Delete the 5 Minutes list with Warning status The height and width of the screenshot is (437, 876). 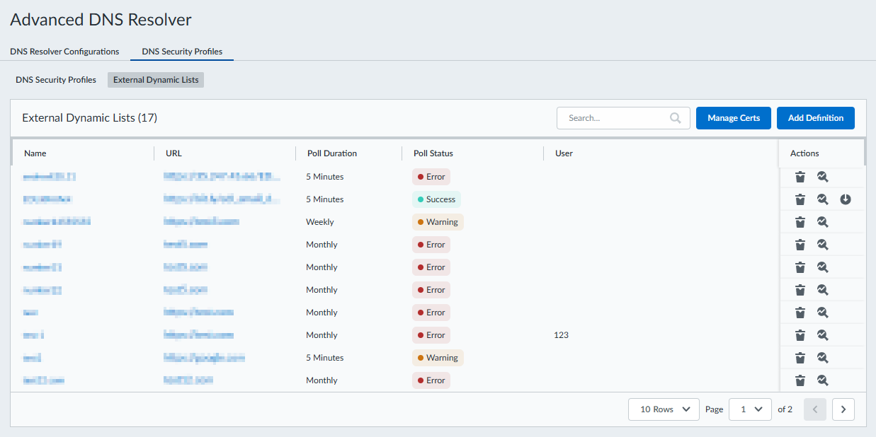pyautogui.click(x=800, y=358)
